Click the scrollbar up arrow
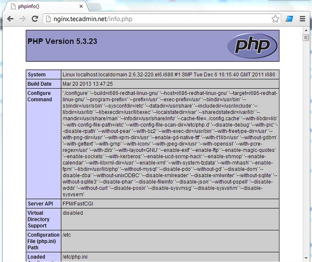Screen dimensions: 312x262 (x=306, y=30)
